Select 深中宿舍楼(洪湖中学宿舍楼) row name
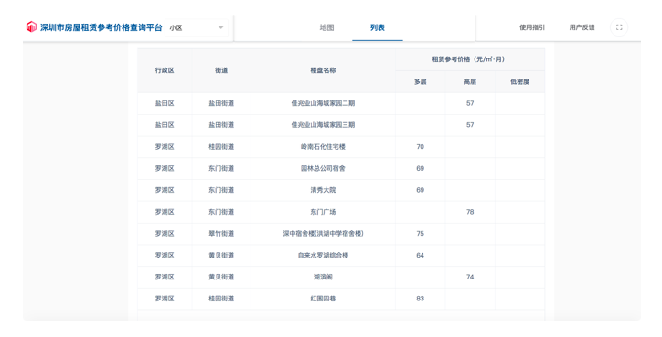662x337 pixels. (323, 233)
